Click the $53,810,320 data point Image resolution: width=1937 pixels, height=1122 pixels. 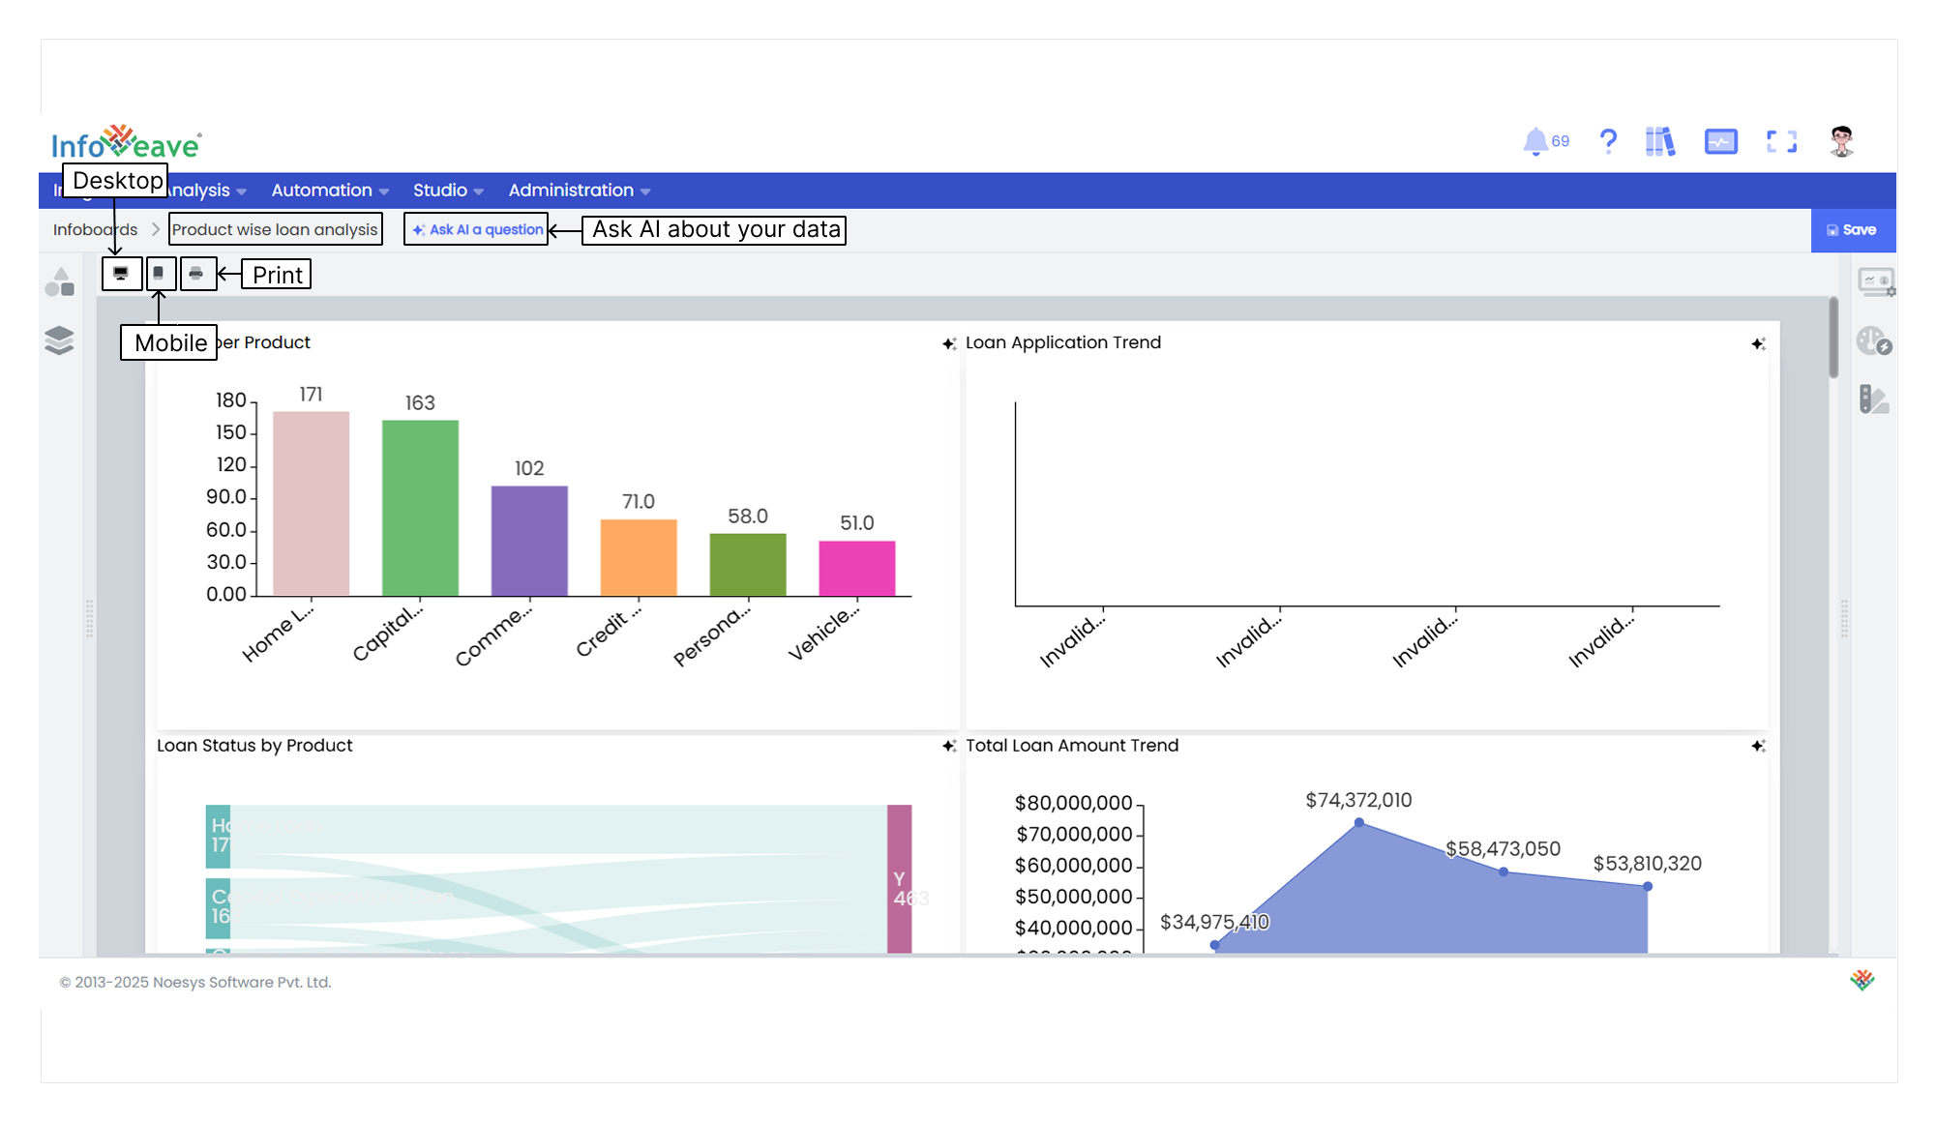[1647, 886]
